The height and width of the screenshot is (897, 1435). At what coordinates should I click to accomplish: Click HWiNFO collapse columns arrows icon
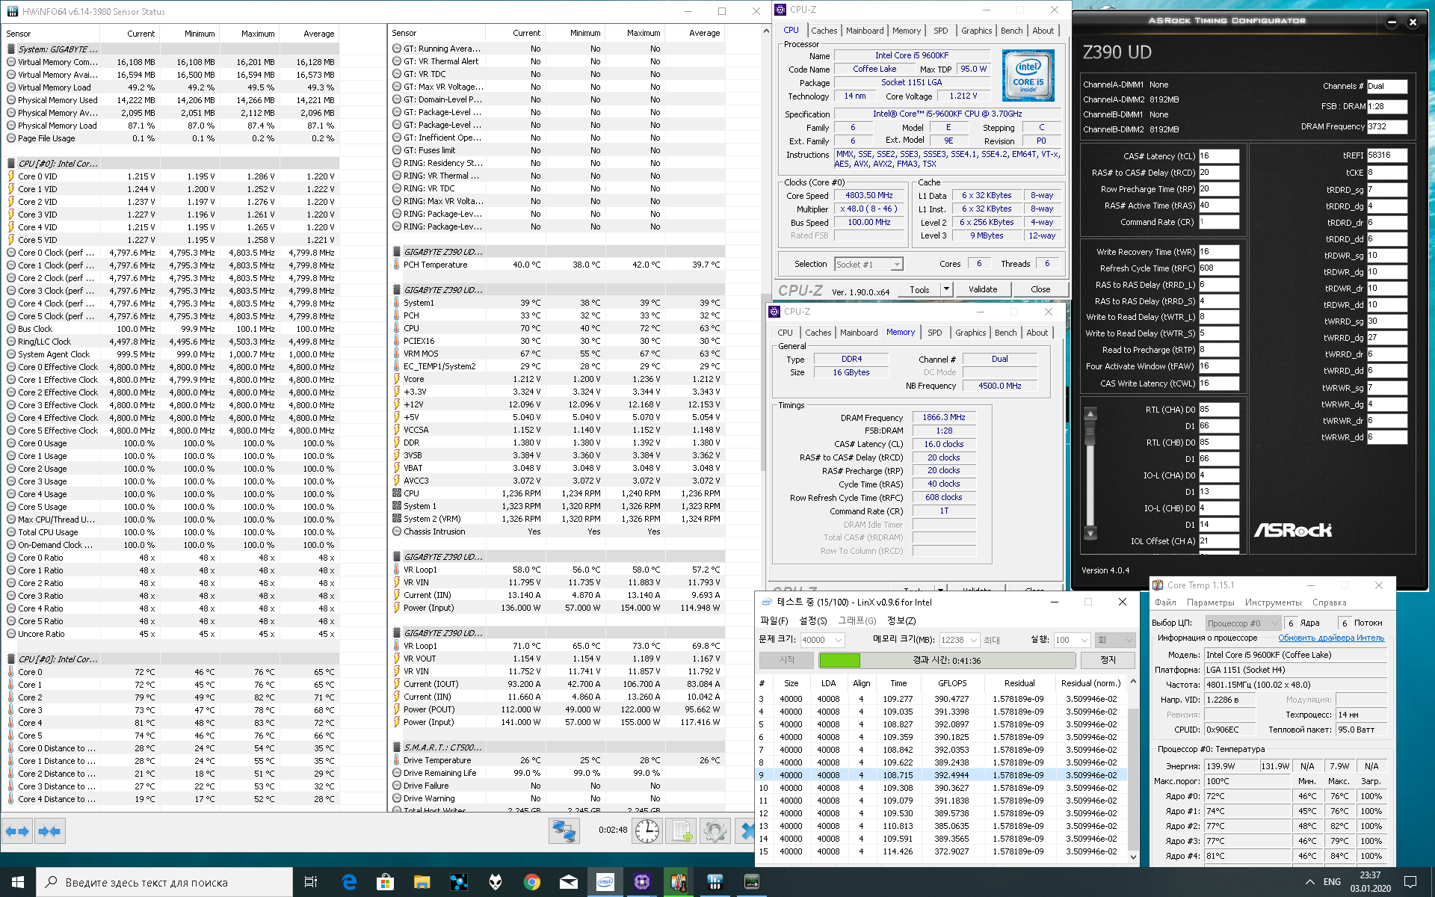click(49, 831)
